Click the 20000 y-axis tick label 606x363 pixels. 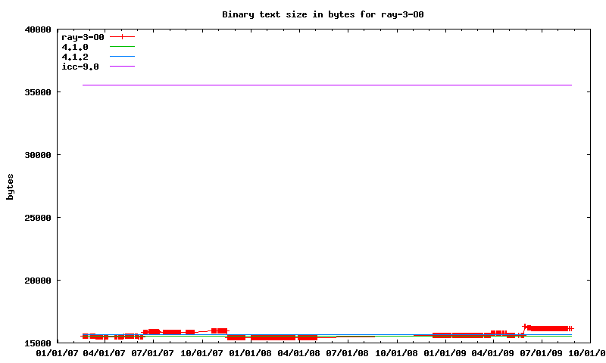pyautogui.click(x=38, y=281)
